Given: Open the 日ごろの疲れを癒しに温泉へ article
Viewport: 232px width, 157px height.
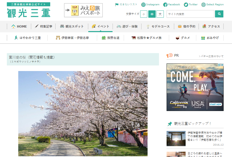Looking at the screenshot, I should (205, 154).
